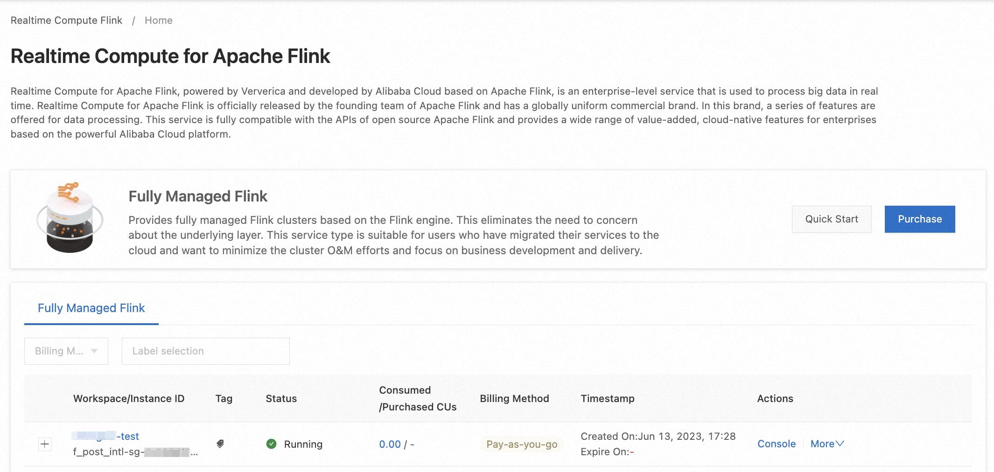
Task: Click the Status column header
Action: (x=281, y=399)
